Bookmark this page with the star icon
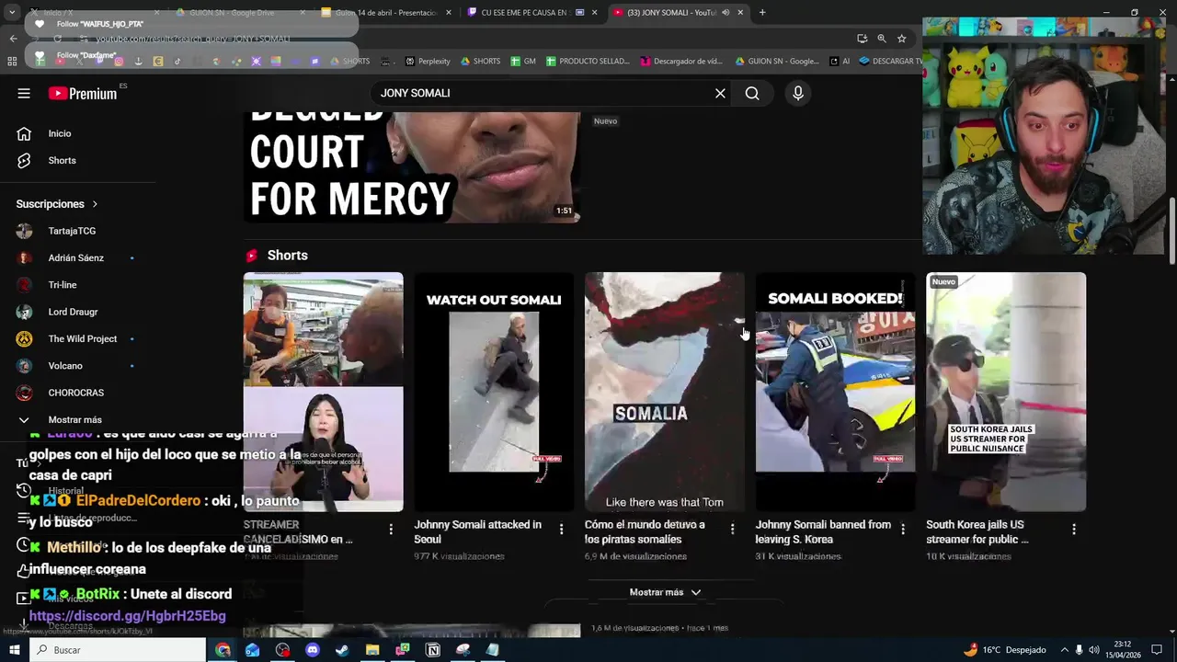1177x662 pixels. pos(902,39)
